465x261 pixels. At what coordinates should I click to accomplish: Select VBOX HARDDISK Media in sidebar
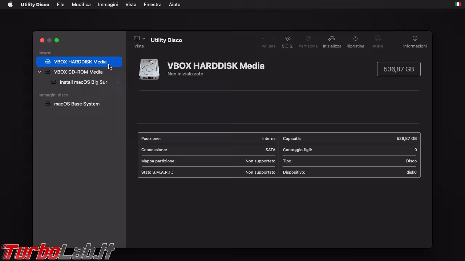(x=80, y=62)
